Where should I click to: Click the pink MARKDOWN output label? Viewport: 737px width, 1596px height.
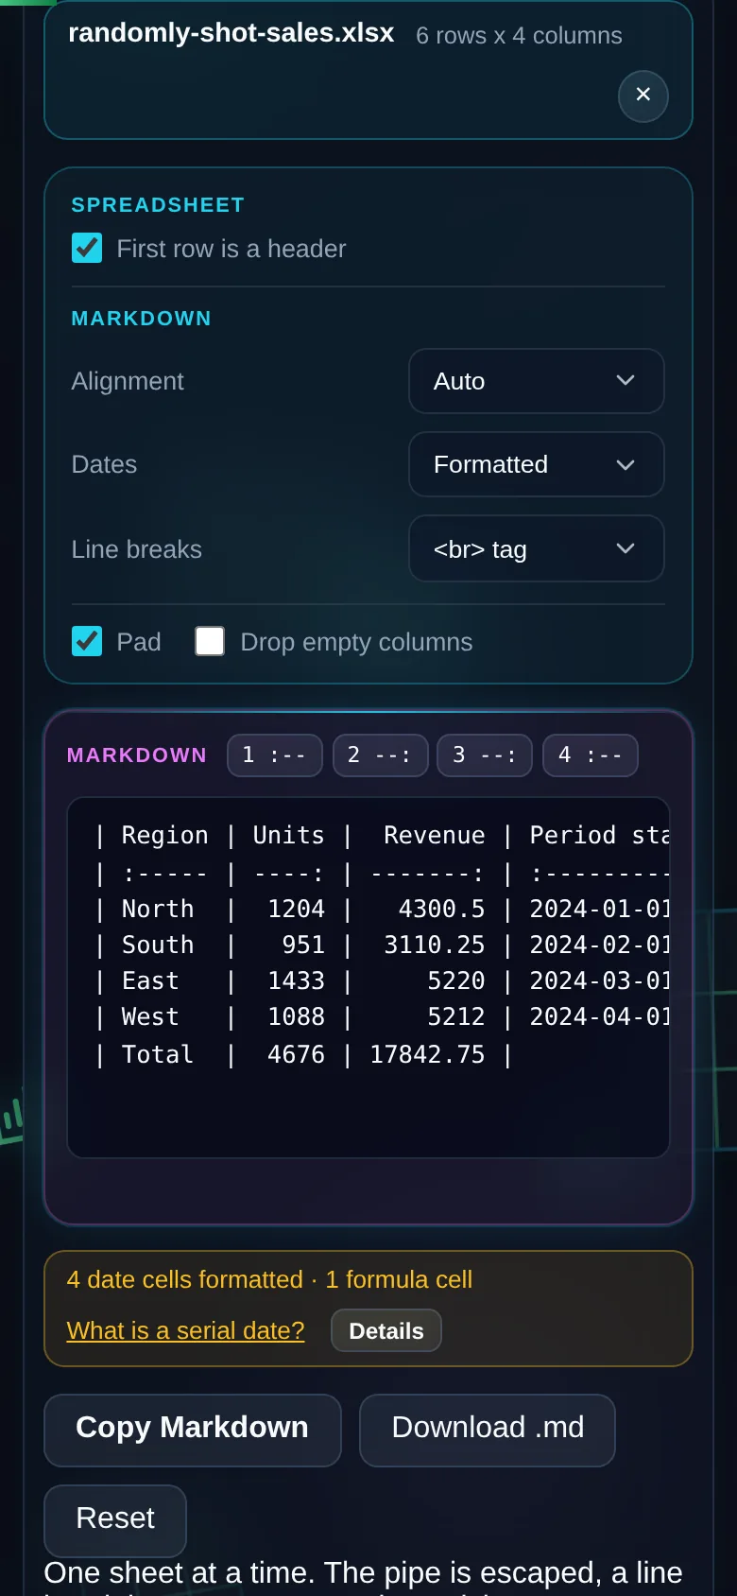[137, 755]
